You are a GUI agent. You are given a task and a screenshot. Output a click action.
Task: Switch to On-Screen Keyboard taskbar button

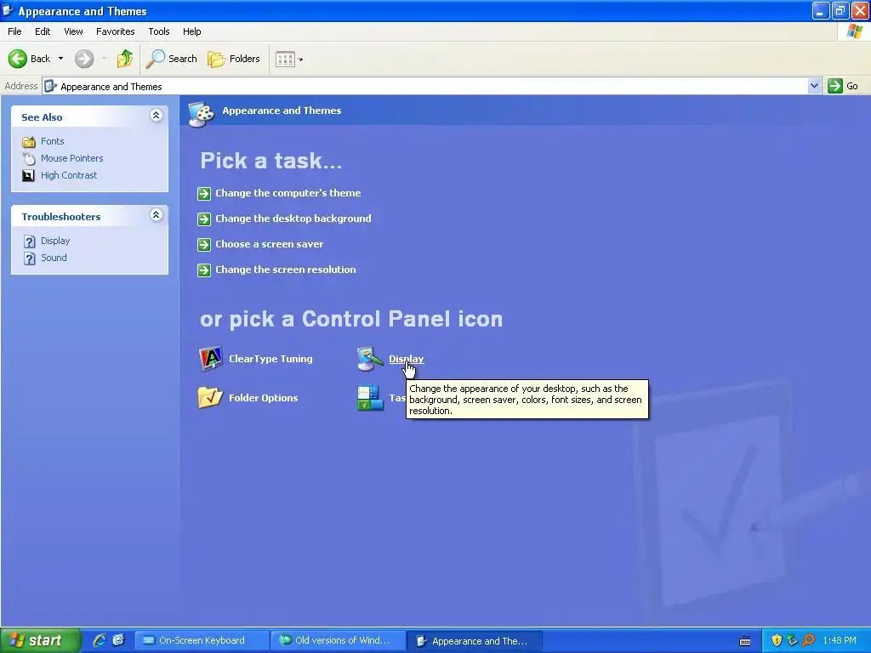point(202,641)
